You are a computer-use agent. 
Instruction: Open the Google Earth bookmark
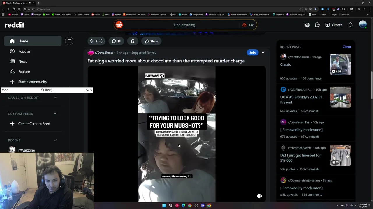click(196, 15)
